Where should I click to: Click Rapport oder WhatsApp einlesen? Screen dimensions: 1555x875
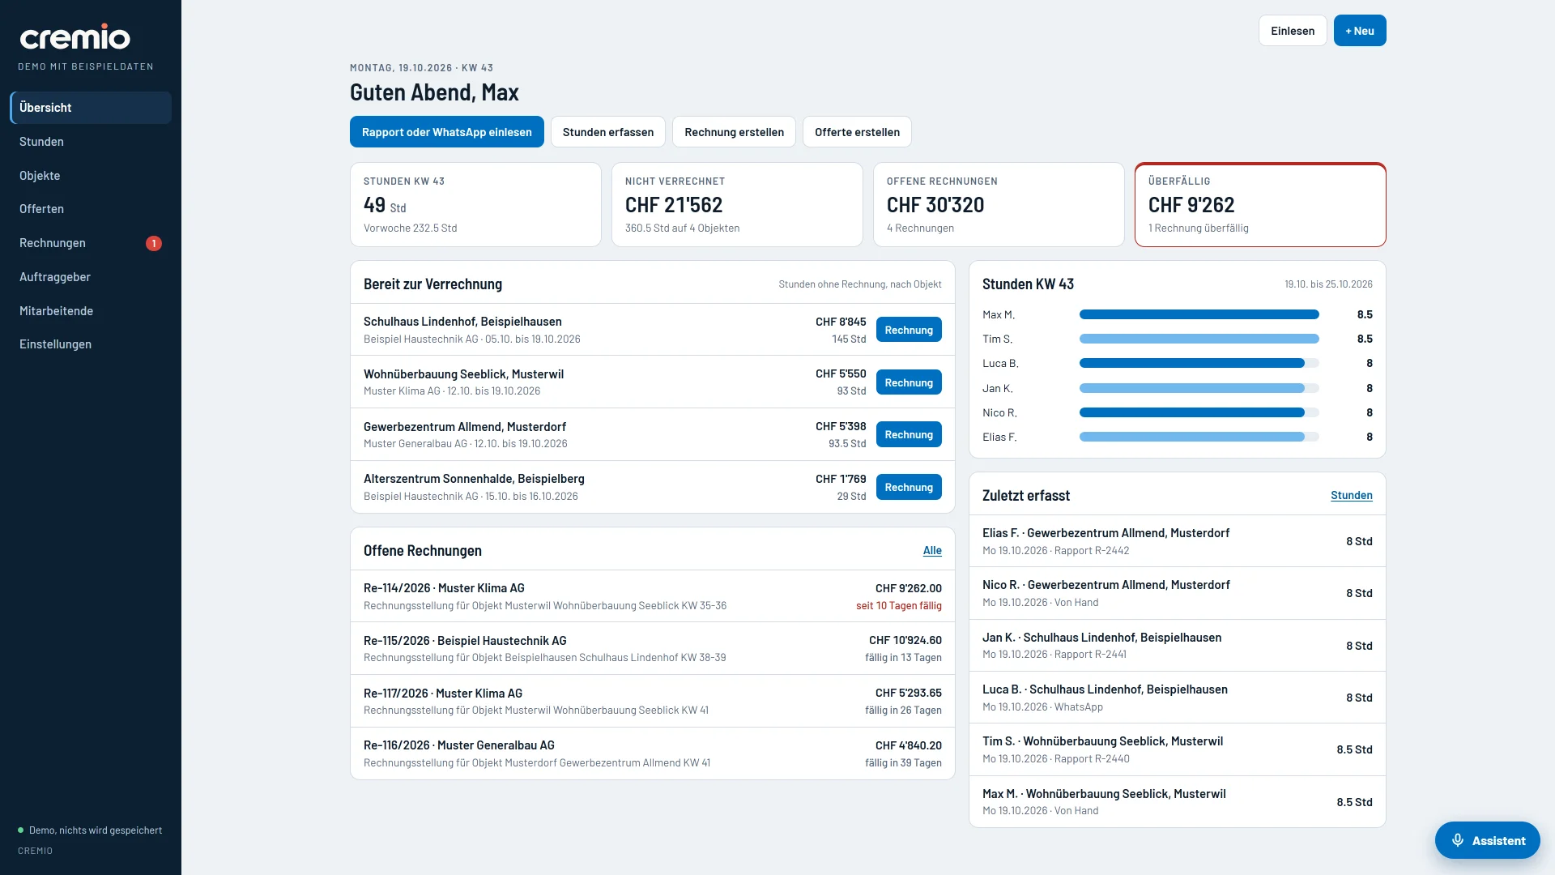(447, 132)
